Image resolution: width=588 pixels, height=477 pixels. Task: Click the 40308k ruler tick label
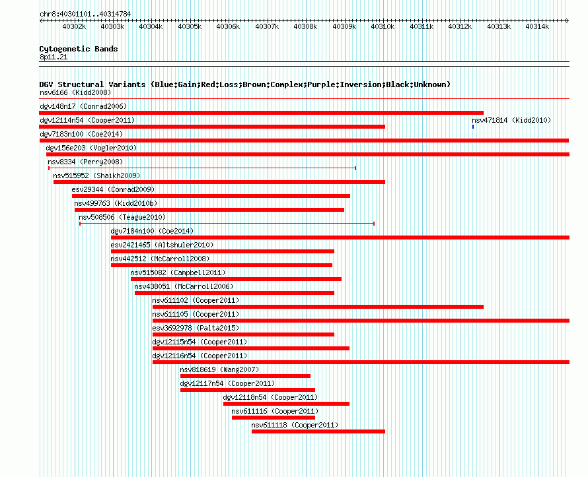pos(305,26)
